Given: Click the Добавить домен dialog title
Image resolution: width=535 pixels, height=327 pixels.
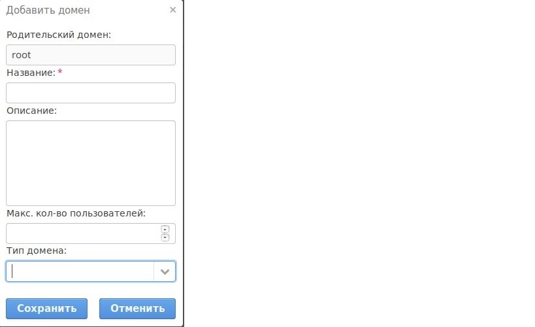Looking at the screenshot, I should pyautogui.click(x=48, y=10).
